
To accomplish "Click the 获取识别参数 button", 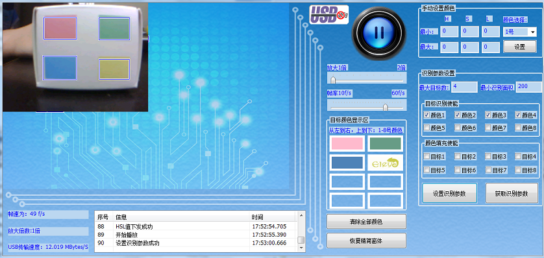I will pos(512,193).
